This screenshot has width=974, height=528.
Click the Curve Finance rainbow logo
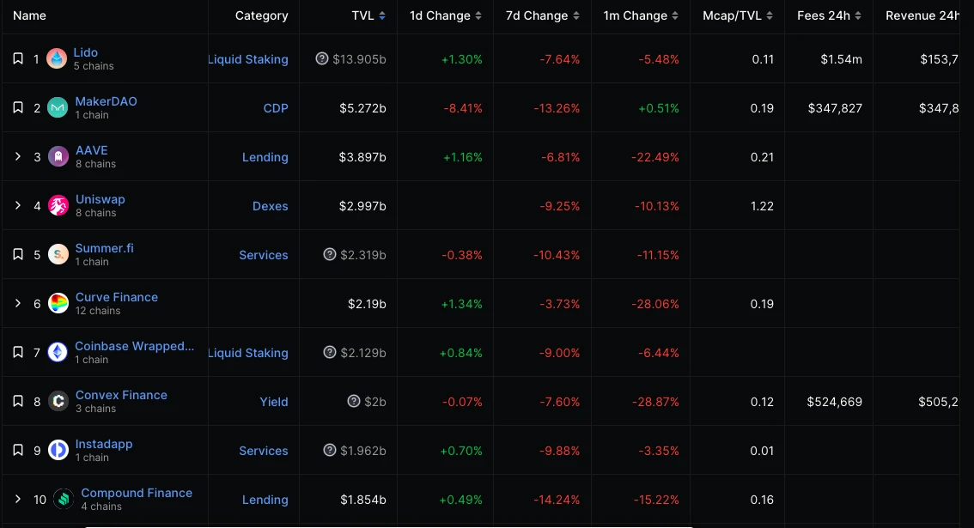coord(58,303)
